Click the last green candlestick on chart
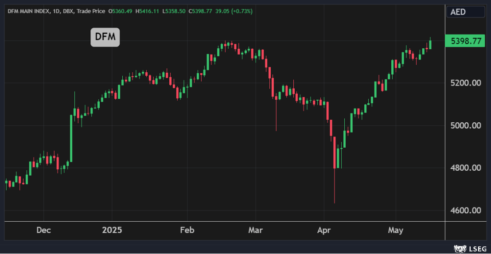Image resolution: width=491 pixels, height=254 pixels. [430, 44]
